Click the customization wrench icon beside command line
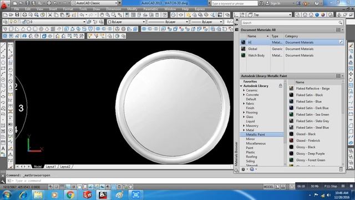Viewport: 355px width, 200px height. 3,181
